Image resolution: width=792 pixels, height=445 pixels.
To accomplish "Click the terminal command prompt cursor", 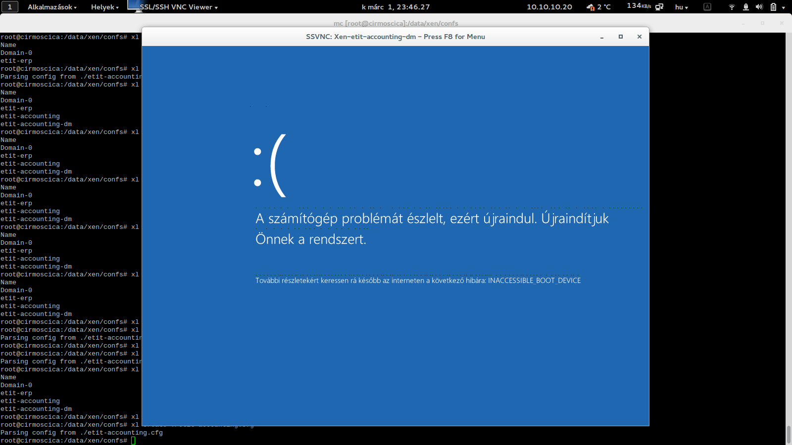I will pyautogui.click(x=133, y=441).
